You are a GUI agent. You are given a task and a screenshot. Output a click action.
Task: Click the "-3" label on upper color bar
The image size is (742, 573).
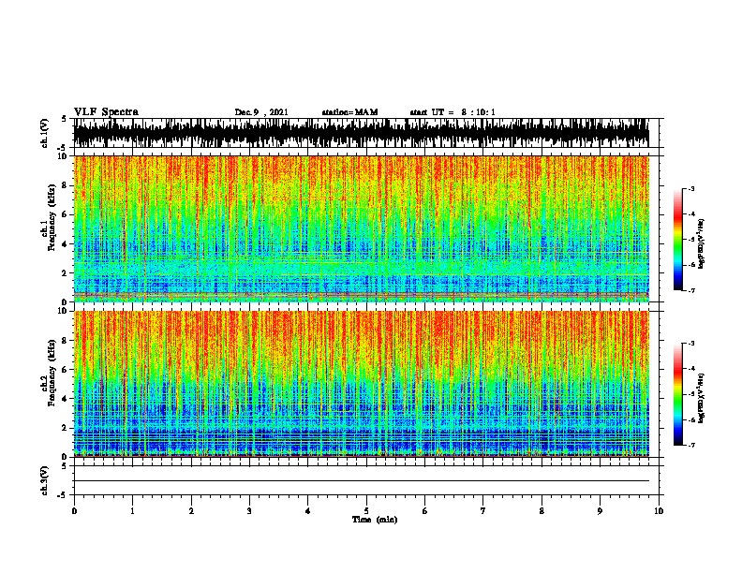pyautogui.click(x=690, y=188)
